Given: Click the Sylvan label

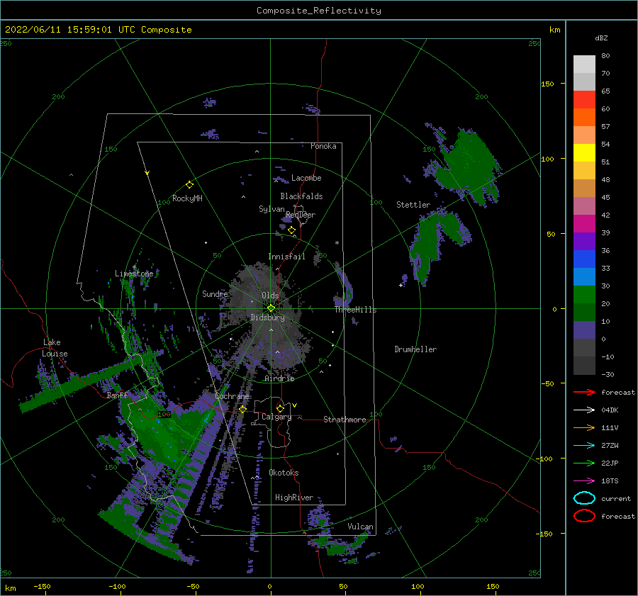Looking at the screenshot, I should pos(272,209).
